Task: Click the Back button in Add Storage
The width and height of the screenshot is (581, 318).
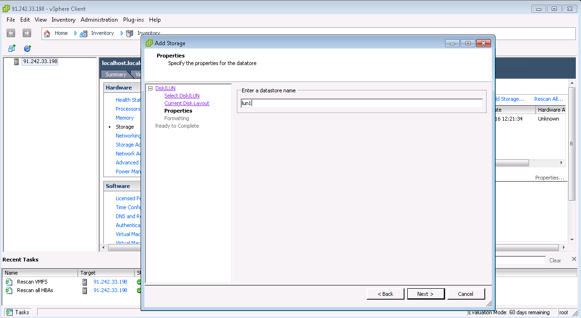Action: [386, 294]
